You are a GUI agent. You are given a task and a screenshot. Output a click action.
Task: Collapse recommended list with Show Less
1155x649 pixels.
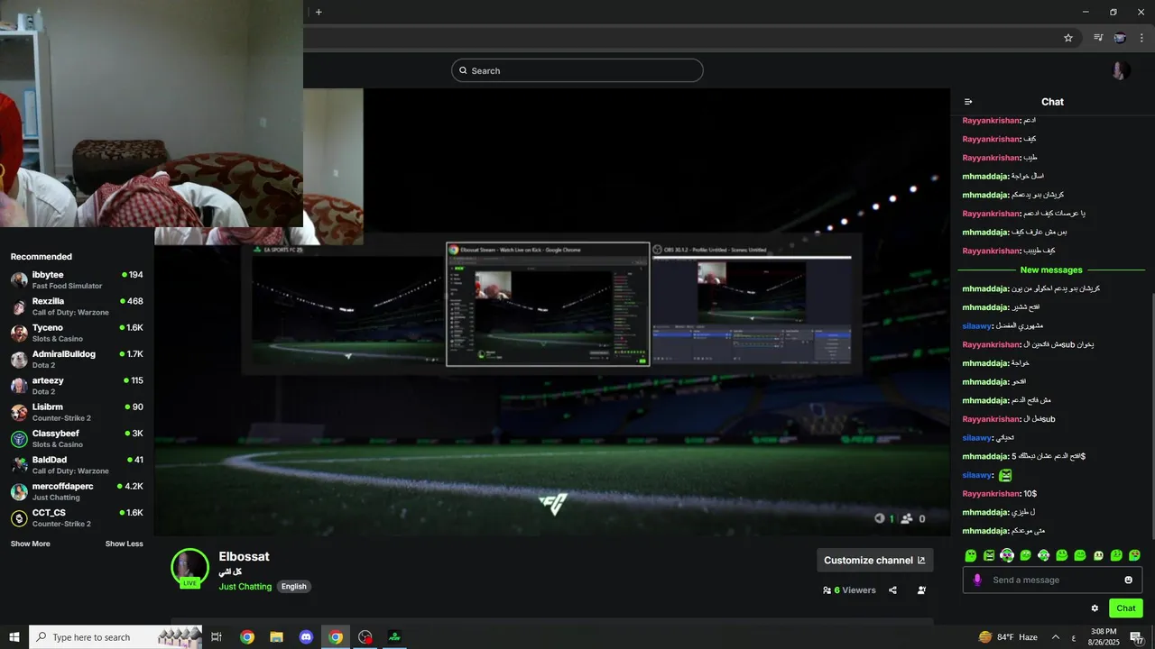pyautogui.click(x=124, y=544)
